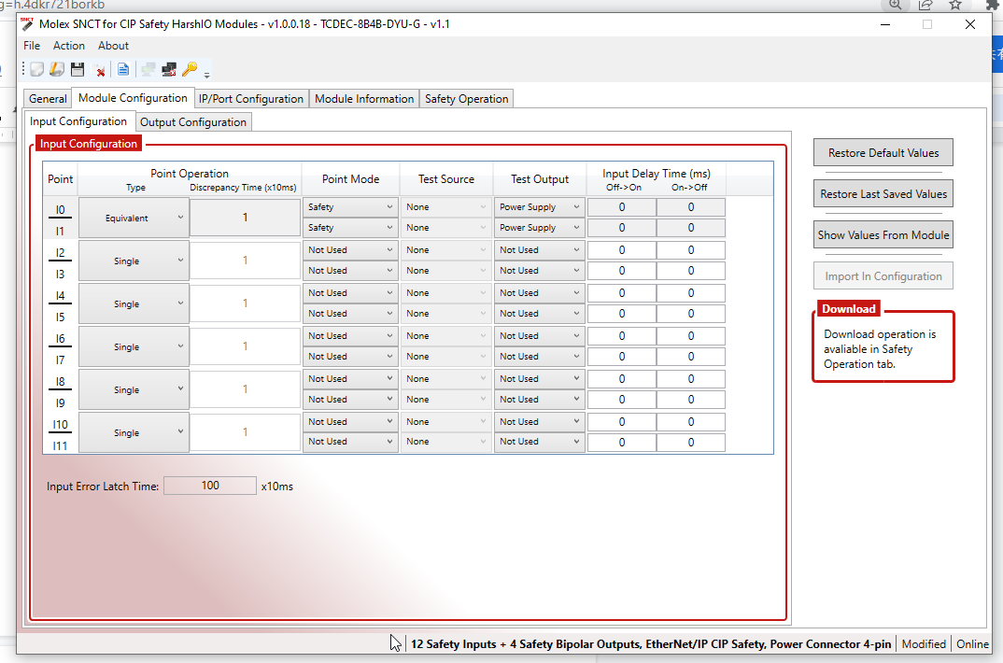Open the Test Source dropdown for I0
The height and width of the screenshot is (663, 1003).
445,207
